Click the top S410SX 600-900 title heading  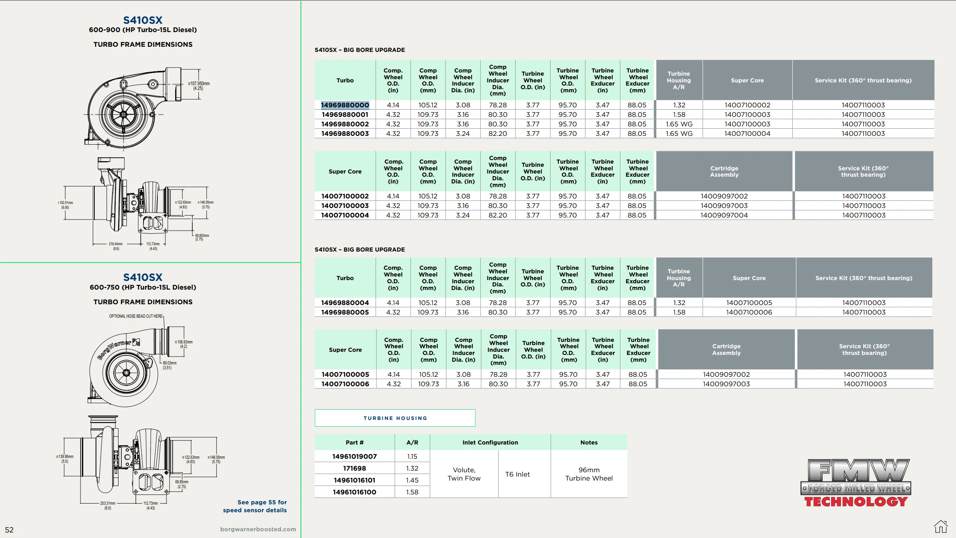143,20
